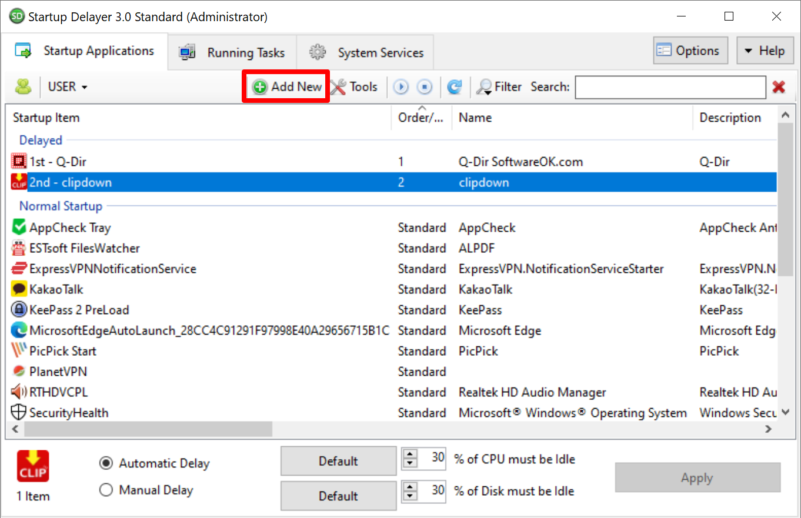Image resolution: width=801 pixels, height=518 pixels.
Task: Select ExpressVPNNotificationService entry
Action: pos(113,269)
